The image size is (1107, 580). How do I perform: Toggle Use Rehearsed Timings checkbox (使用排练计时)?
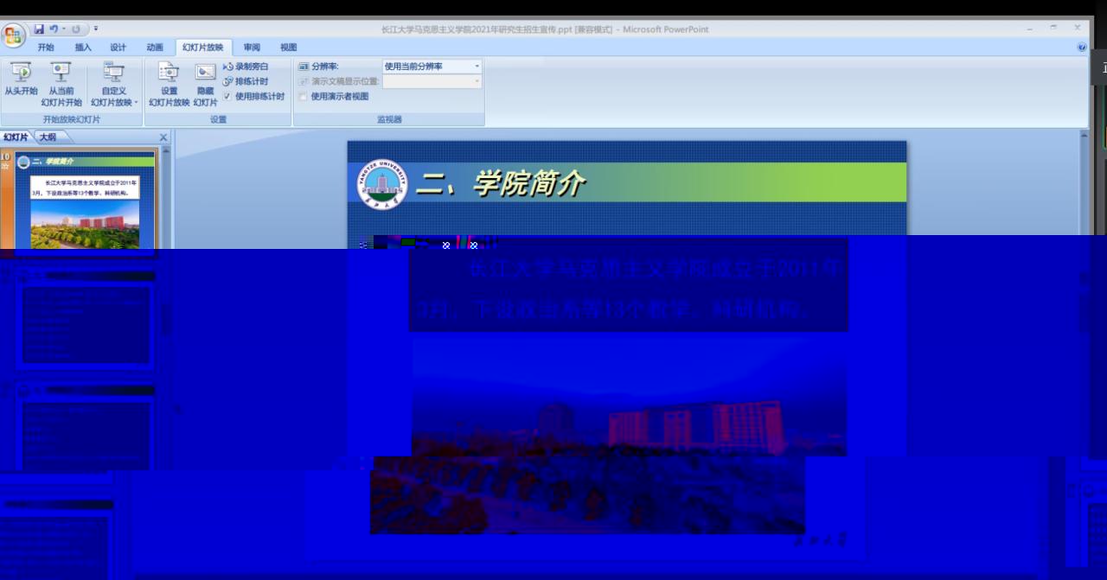pos(227,96)
